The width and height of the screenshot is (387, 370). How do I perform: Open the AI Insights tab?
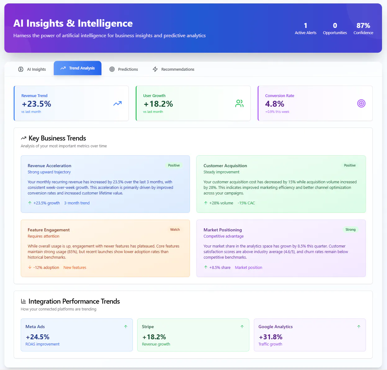[32, 69]
